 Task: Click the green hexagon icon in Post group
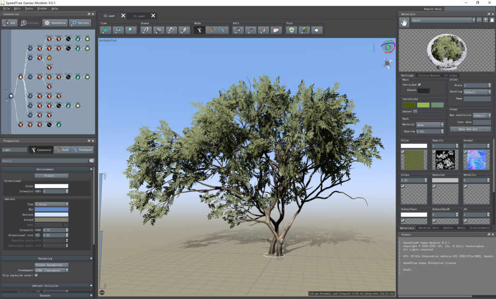click(x=291, y=30)
